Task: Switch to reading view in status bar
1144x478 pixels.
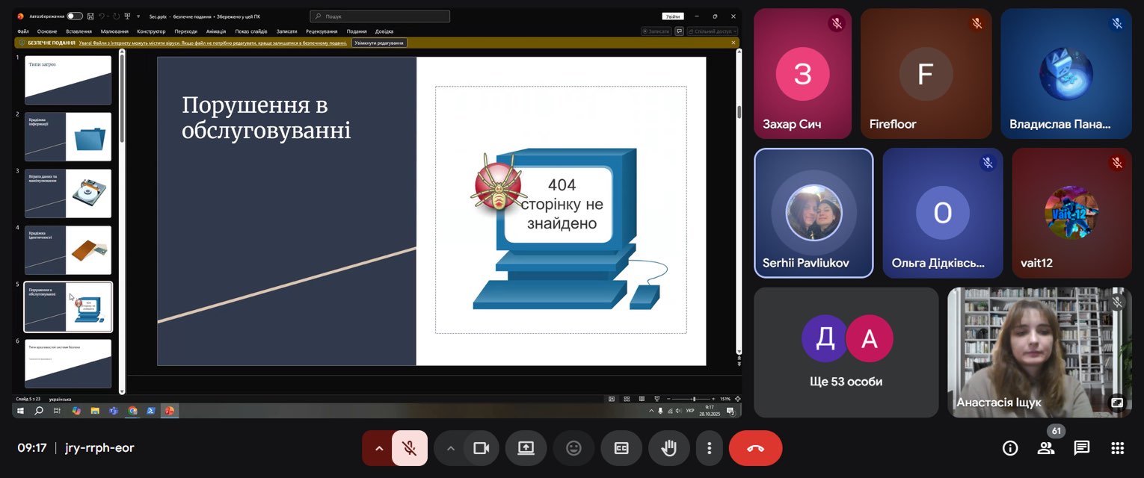Action: pos(642,399)
